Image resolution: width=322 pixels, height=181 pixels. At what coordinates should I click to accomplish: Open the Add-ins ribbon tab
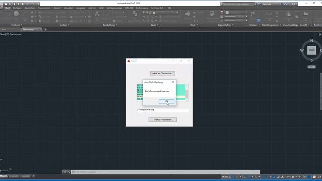pos(92,8)
